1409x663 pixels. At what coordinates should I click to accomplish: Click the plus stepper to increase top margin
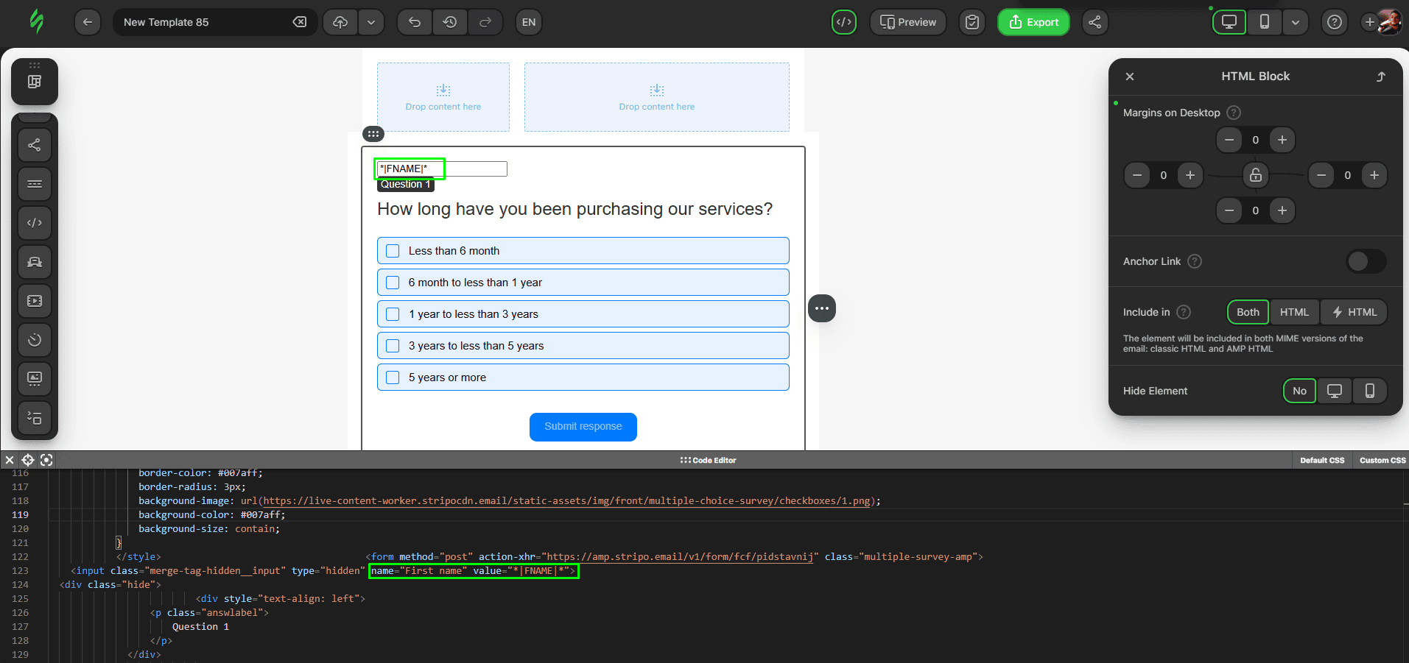pyautogui.click(x=1282, y=140)
